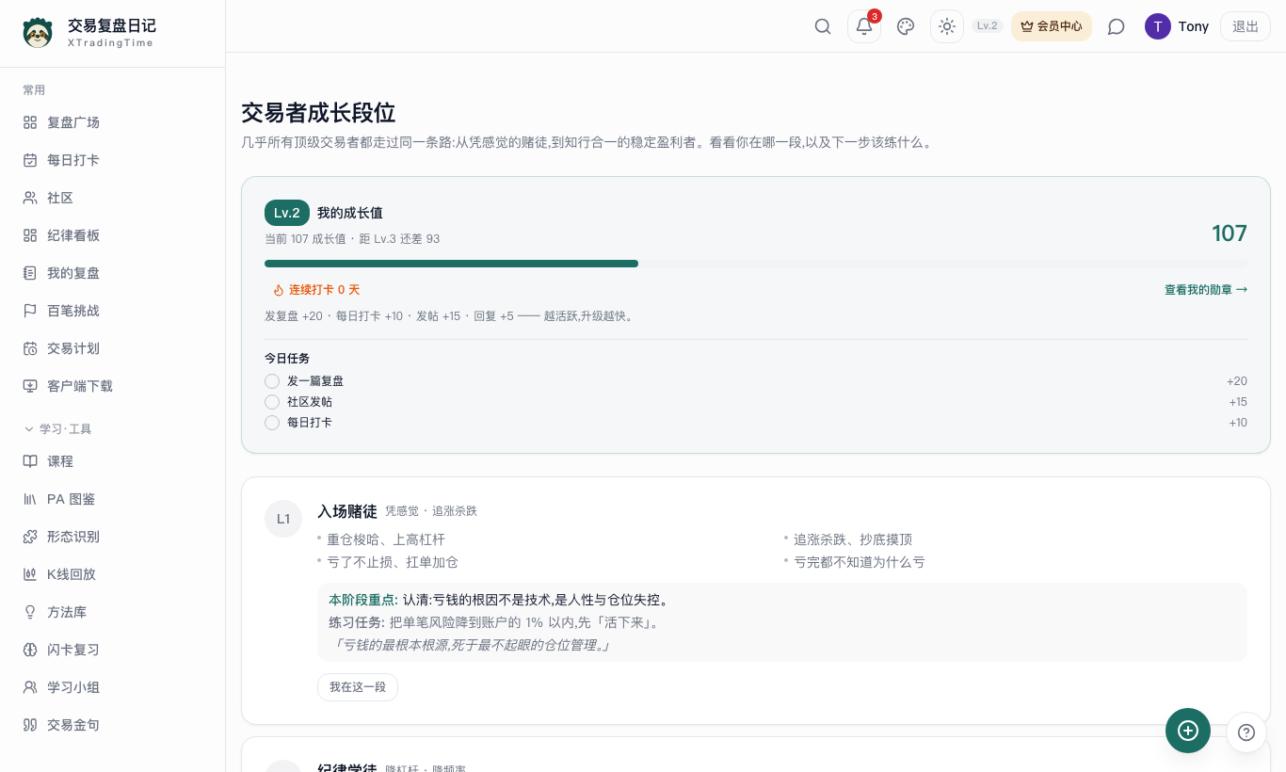Viewport: 1286px width, 772px height.
Task: Click the 客户端下载 monitor download icon
Action: click(30, 386)
